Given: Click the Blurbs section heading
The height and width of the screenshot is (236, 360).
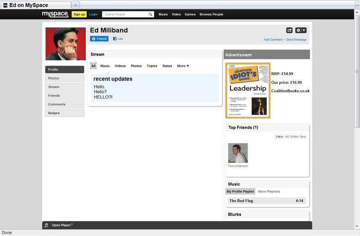Looking at the screenshot, I should click(234, 214).
